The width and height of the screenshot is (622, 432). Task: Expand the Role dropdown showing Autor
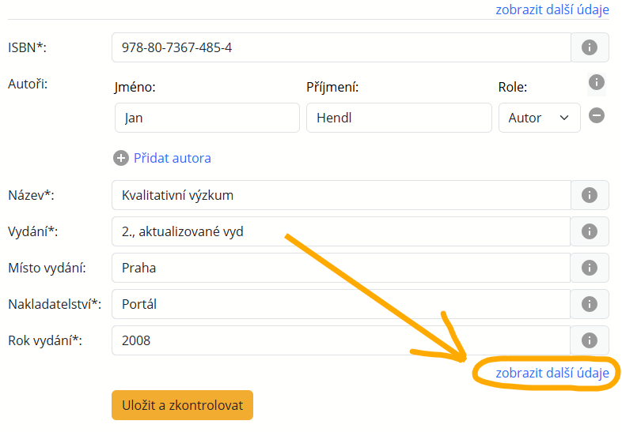[x=538, y=118]
